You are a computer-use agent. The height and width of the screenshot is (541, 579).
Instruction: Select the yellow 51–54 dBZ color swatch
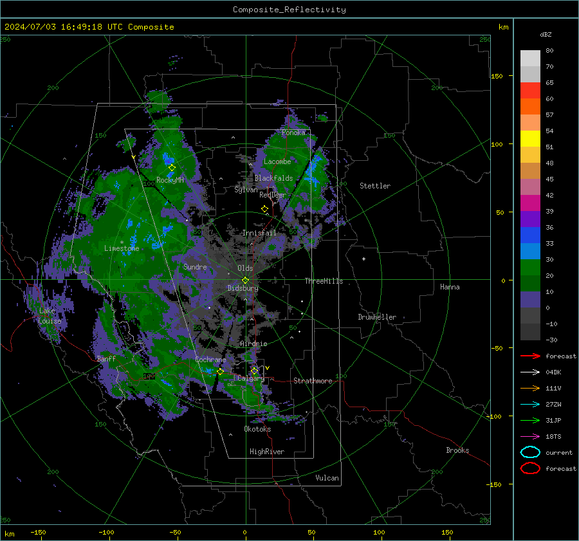[x=530, y=138]
